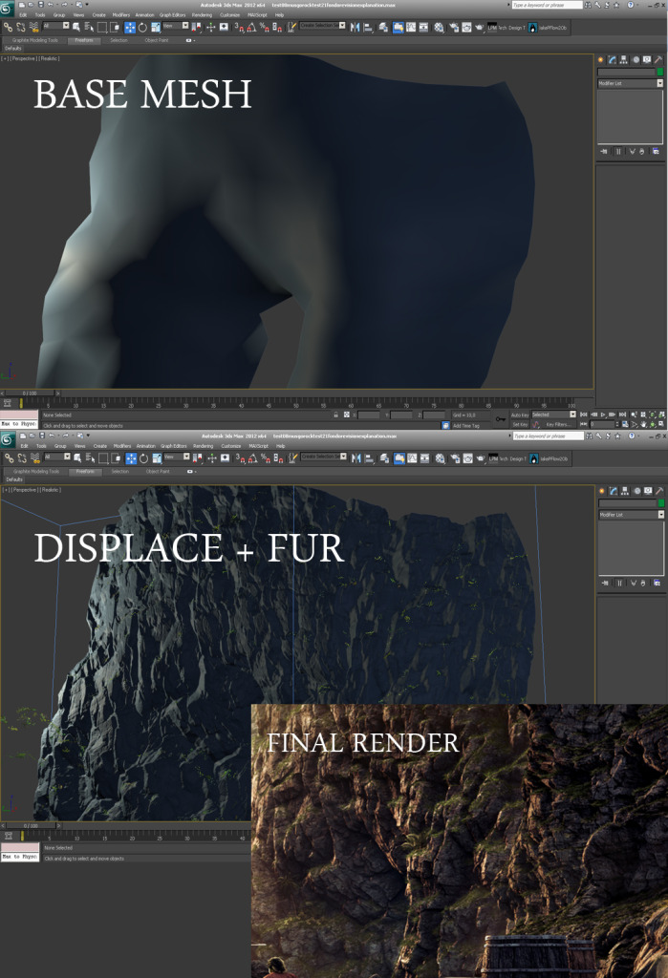Toggle 3D Snaps in top window
This screenshot has height=978, width=668.
point(239,27)
